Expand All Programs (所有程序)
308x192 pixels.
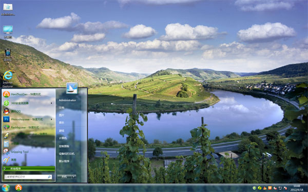[x=29, y=168]
